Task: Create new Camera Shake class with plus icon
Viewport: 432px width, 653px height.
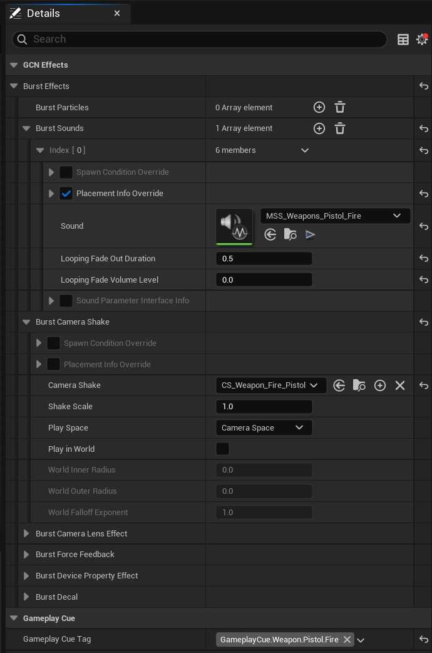Action: coord(380,385)
